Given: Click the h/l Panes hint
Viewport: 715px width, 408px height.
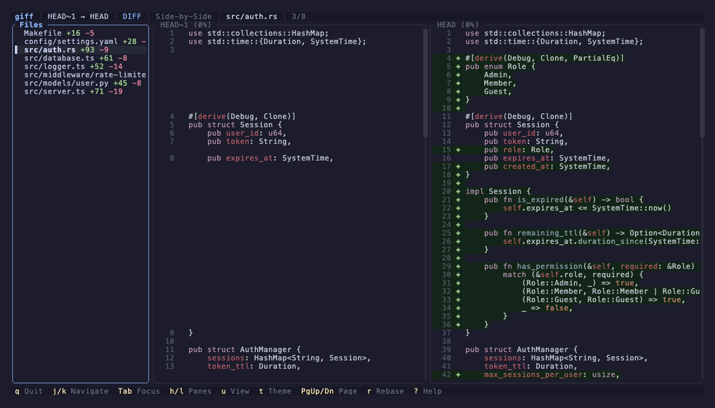Looking at the screenshot, I should click(190, 391).
